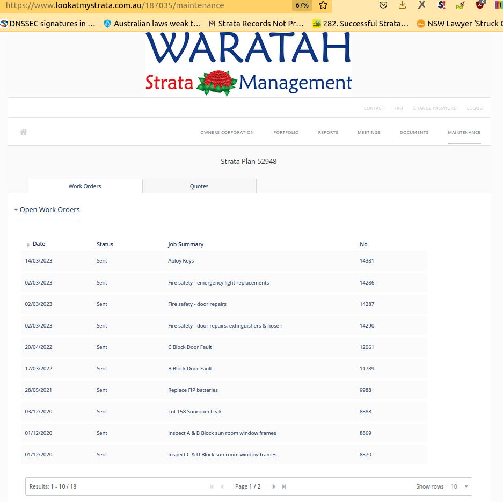Click the date 28/05/2021
503x502 pixels.
39,390
